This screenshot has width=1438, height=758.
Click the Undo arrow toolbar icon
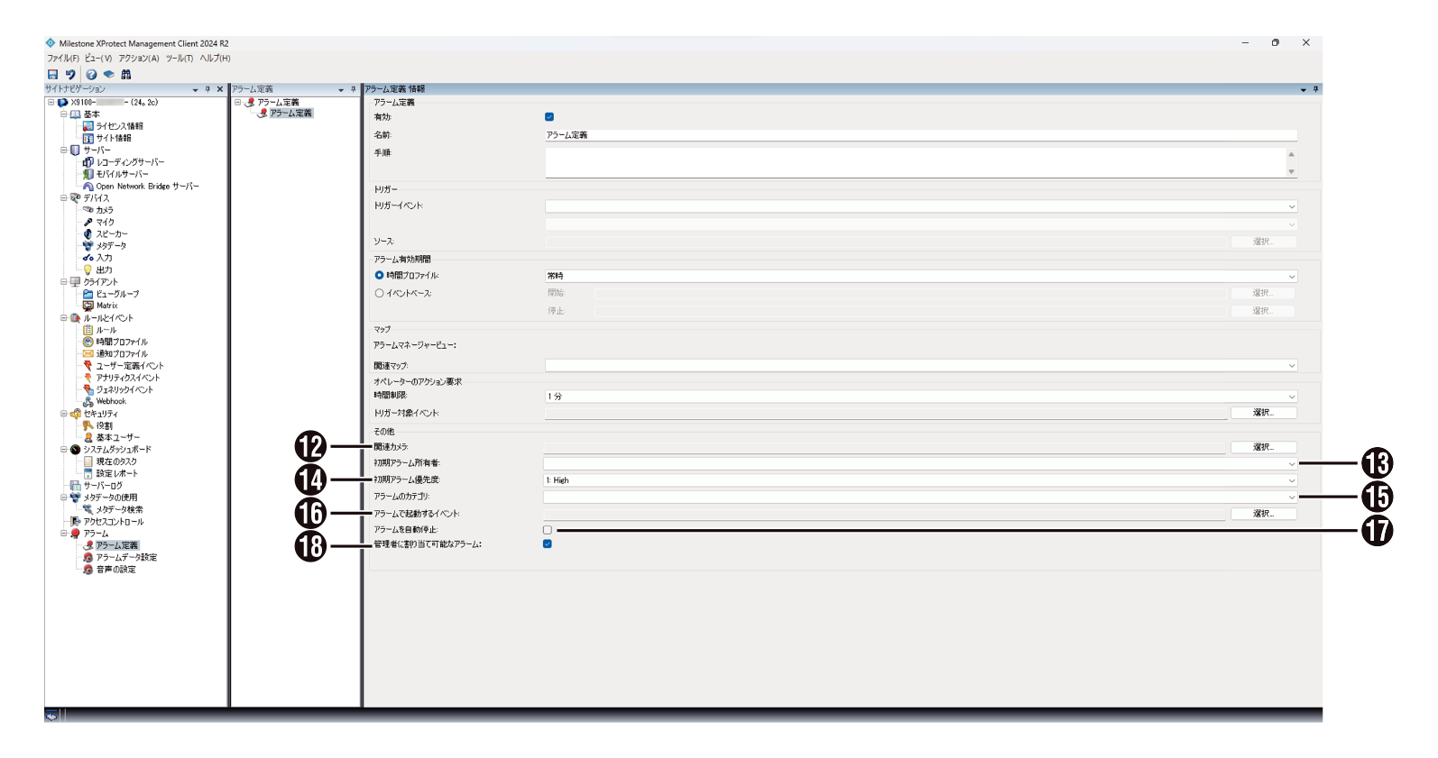(70, 75)
